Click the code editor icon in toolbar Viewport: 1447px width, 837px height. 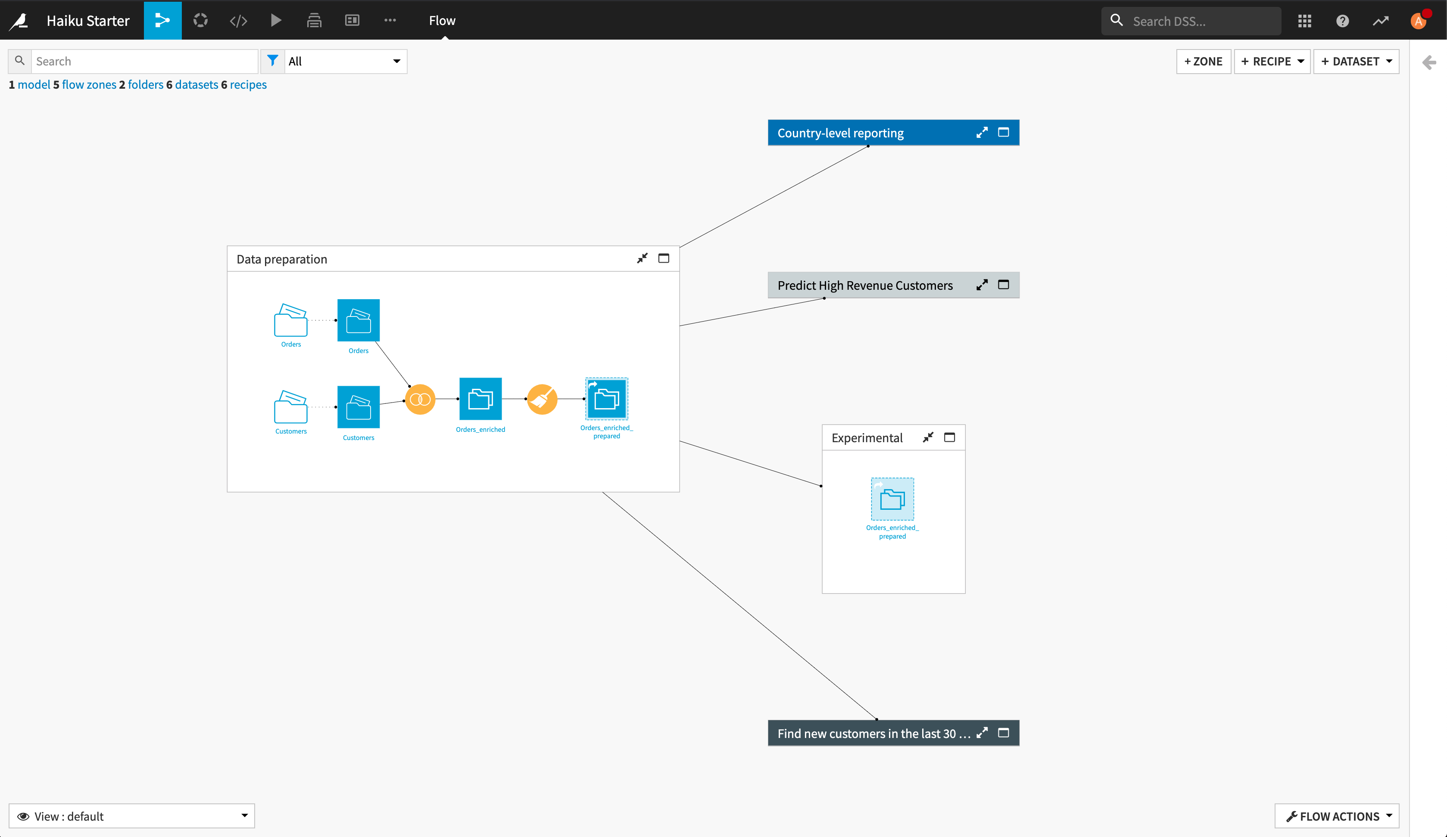pyautogui.click(x=237, y=20)
